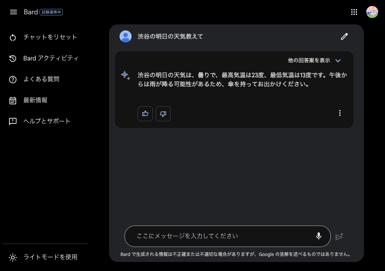Screen dimensions: 385x271
Task: Click the voice input microphone icon
Action: pyautogui.click(x=318, y=236)
